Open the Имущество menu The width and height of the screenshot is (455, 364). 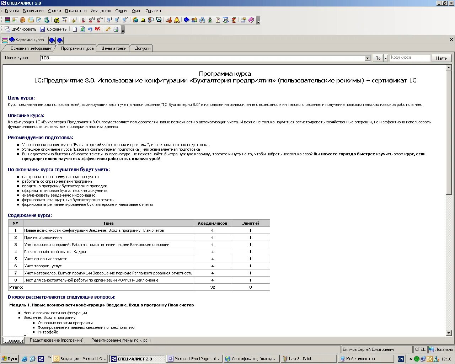(x=101, y=11)
